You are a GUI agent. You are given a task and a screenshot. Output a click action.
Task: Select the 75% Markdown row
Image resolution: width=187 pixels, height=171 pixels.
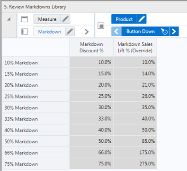36,164
